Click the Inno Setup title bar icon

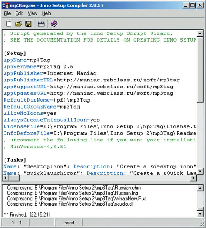(5, 5)
